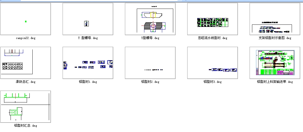Select the T 型螺母.dwg drawing thumbnail

pyautogui.click(x=88, y=19)
